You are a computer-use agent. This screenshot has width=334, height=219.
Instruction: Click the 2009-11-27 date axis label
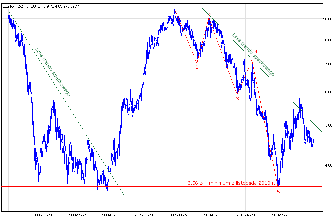(x=178, y=215)
